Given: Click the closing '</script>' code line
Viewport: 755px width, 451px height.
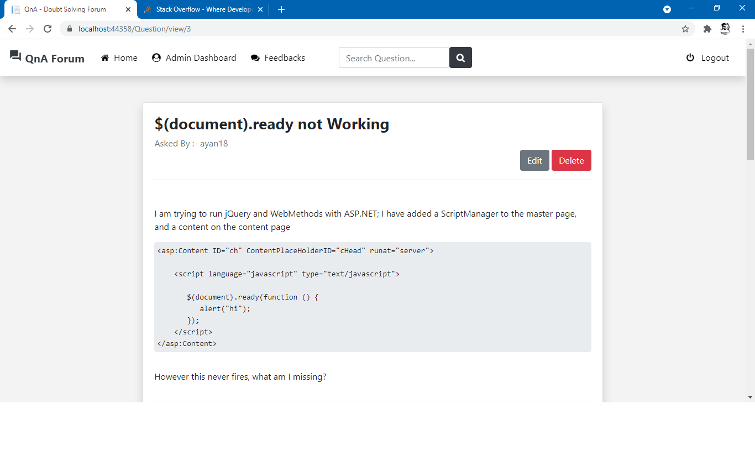Looking at the screenshot, I should point(193,332).
